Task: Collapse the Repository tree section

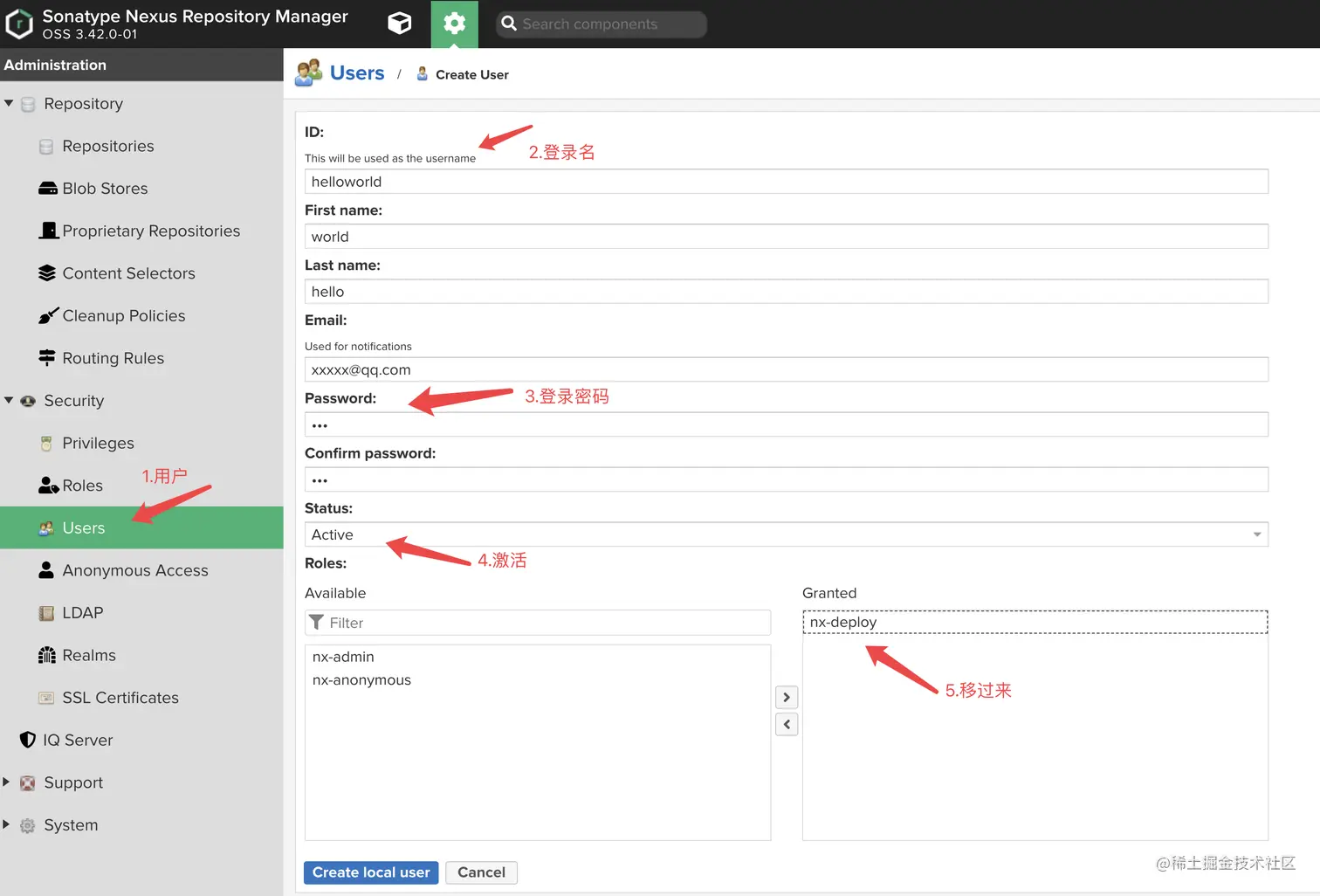Action: point(9,103)
